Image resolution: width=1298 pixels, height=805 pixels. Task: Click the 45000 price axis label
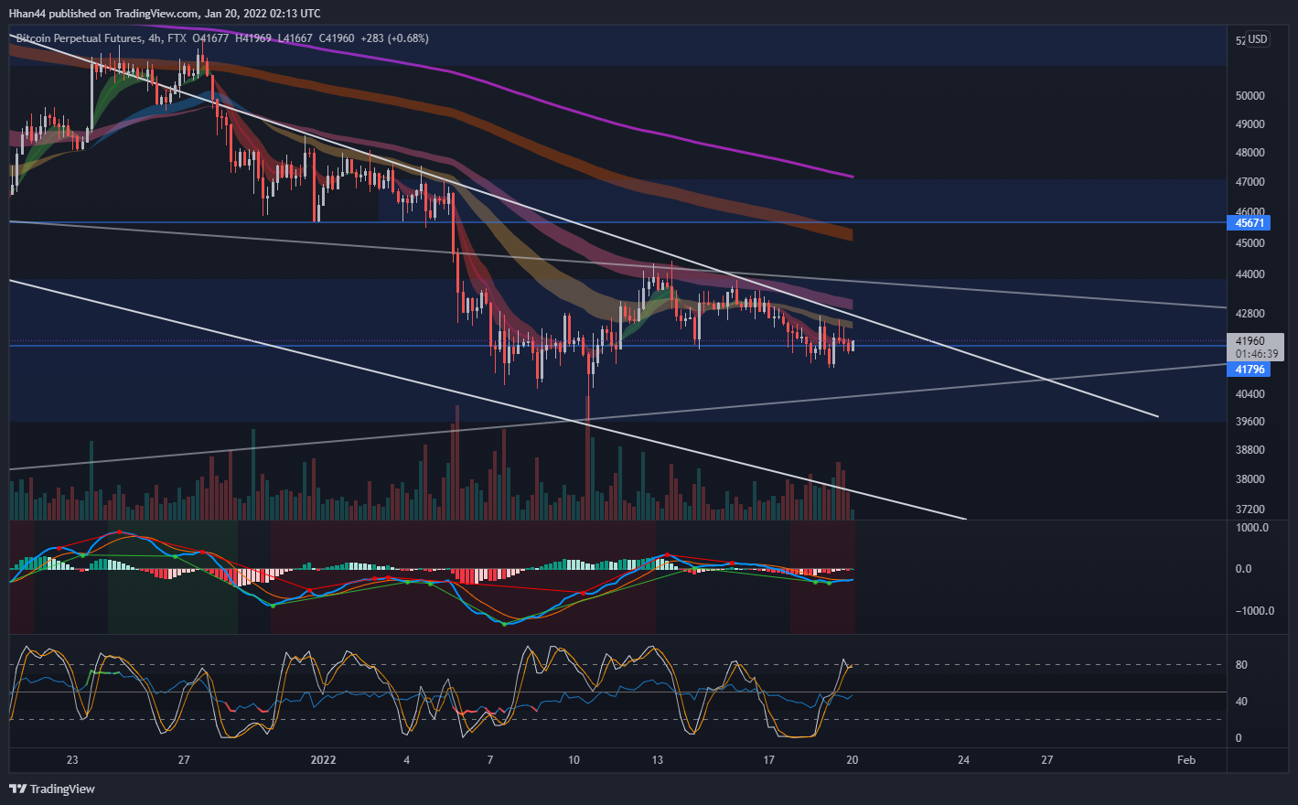pyautogui.click(x=1250, y=243)
